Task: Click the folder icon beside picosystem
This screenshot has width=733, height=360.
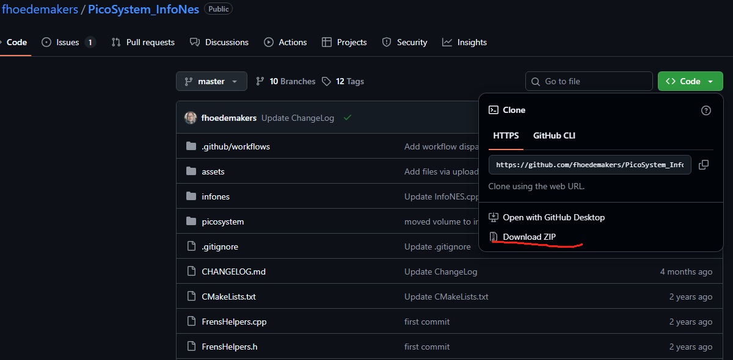Action: 191,221
